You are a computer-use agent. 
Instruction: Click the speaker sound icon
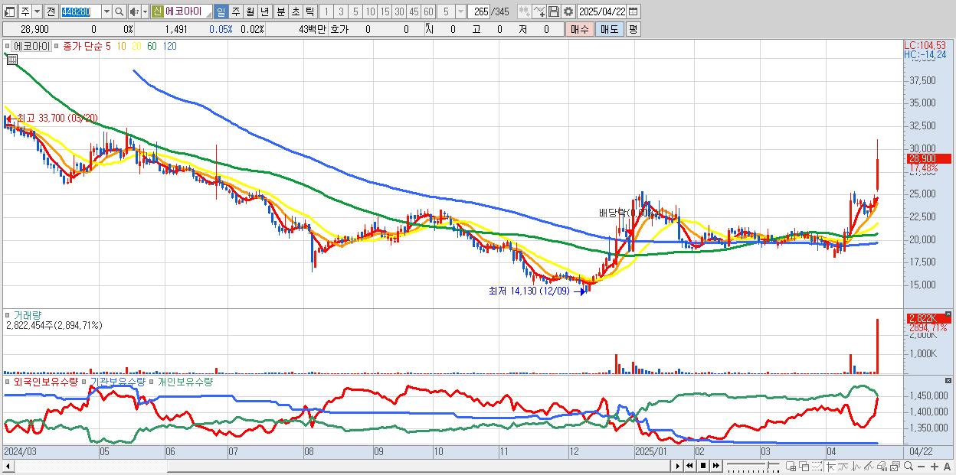133,11
